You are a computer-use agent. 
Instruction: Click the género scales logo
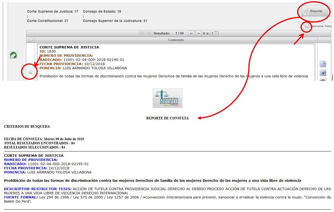167,98
